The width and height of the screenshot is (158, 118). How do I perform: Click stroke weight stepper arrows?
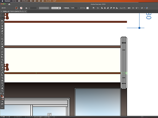29,8
